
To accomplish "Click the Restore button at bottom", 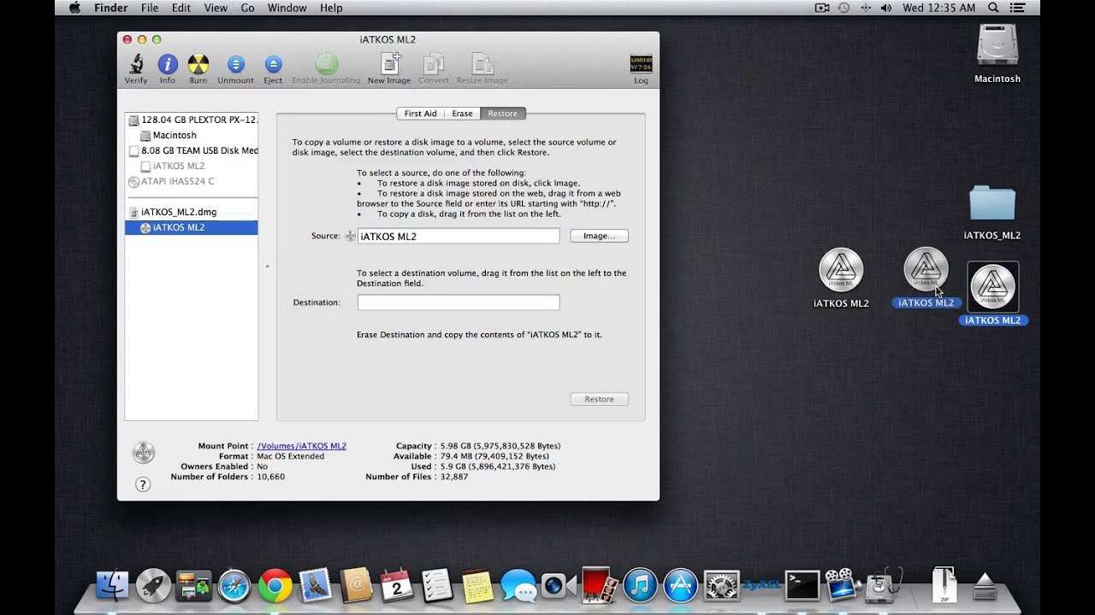I will [599, 399].
